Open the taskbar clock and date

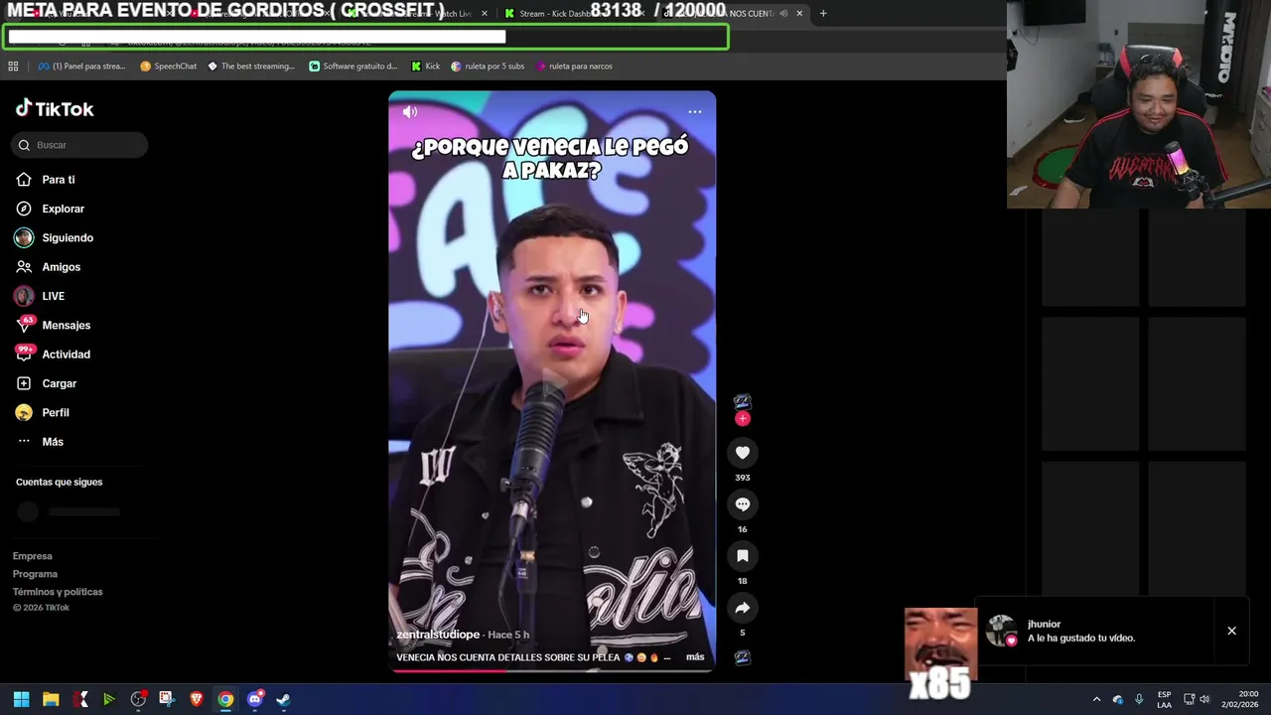point(1240,699)
